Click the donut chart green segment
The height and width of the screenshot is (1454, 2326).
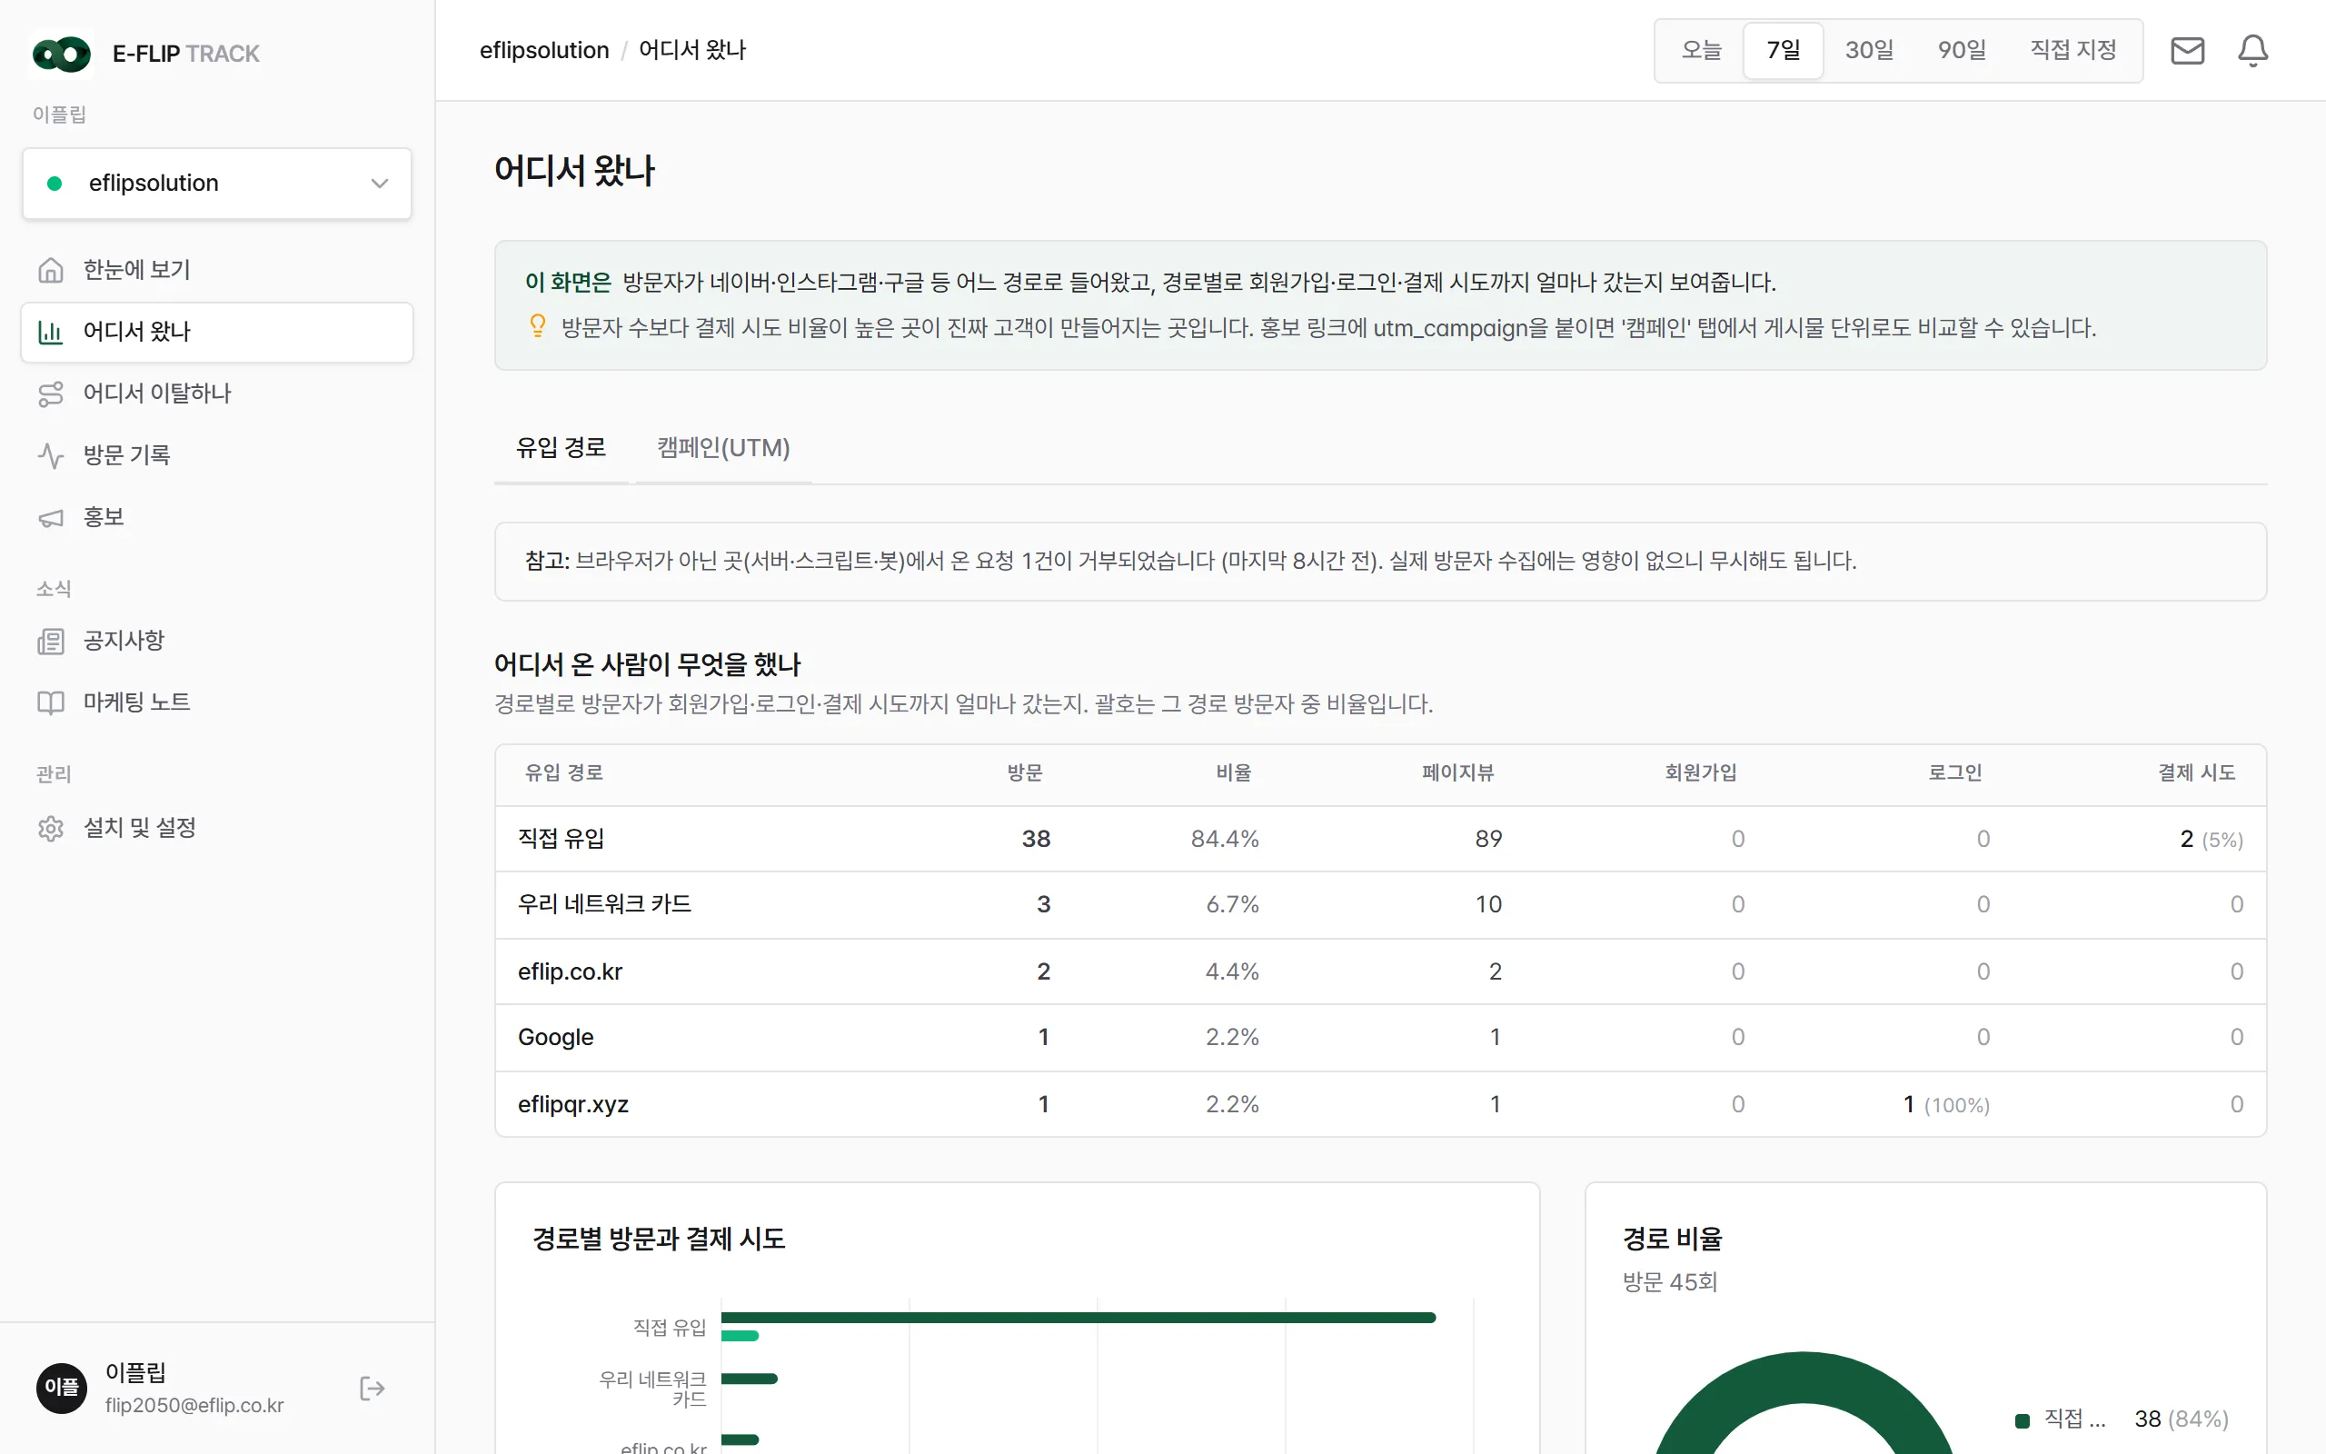click(x=1804, y=1377)
